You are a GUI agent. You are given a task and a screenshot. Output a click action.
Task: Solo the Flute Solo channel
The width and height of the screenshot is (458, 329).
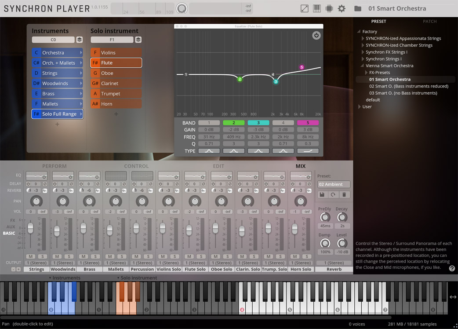point(201,256)
